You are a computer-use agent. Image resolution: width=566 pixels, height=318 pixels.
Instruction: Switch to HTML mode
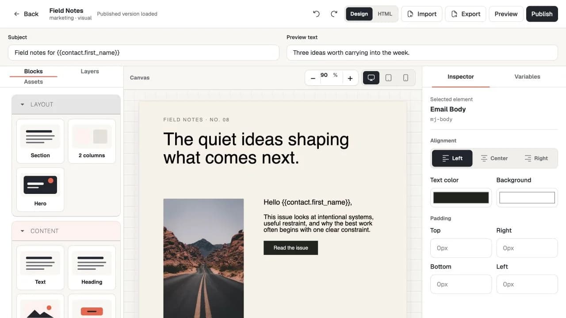click(x=385, y=14)
